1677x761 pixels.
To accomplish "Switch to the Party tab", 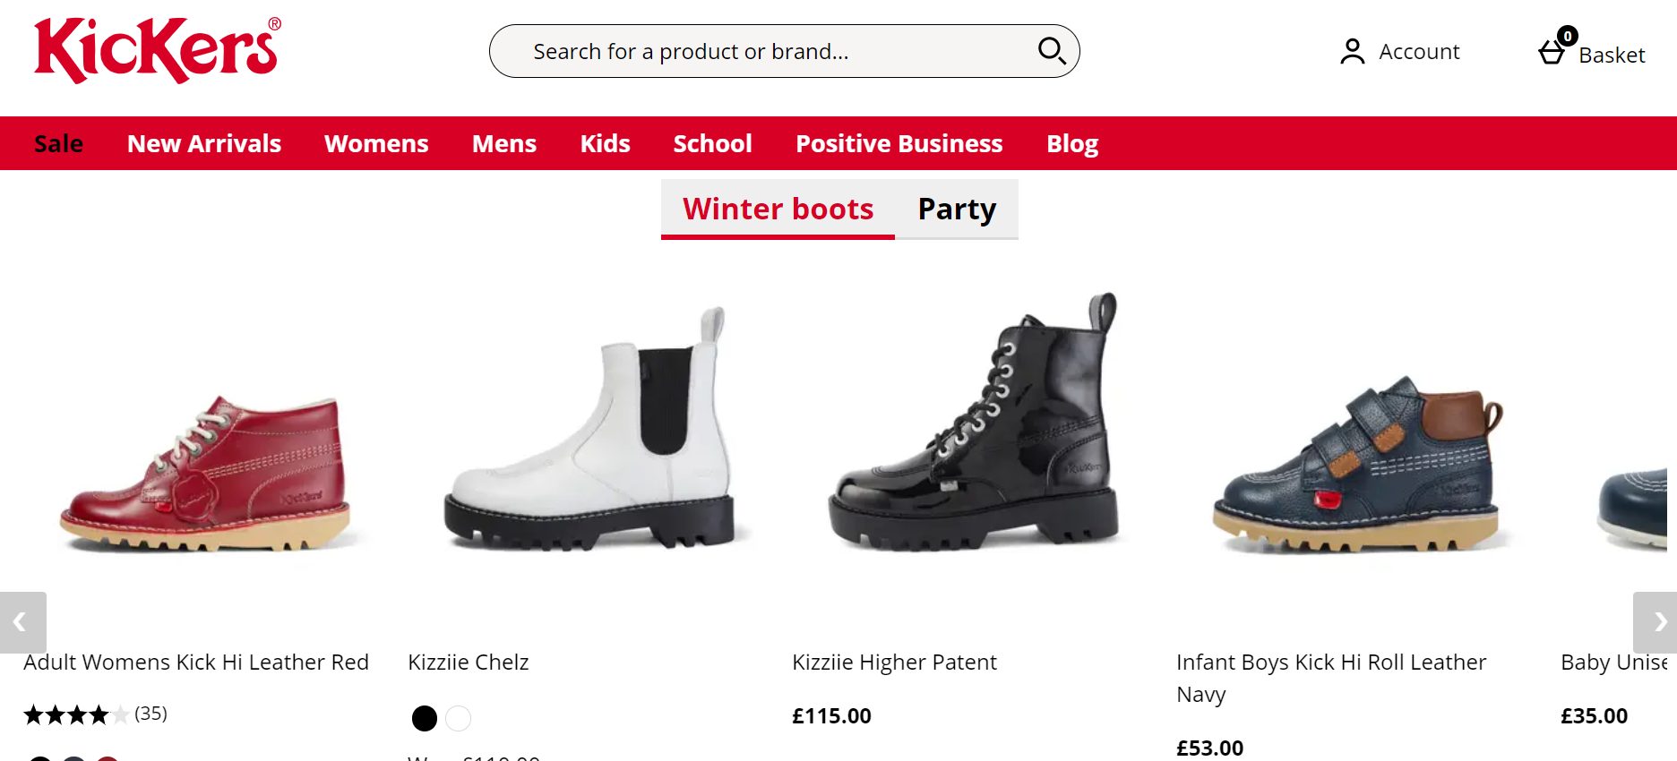I will click(956, 209).
